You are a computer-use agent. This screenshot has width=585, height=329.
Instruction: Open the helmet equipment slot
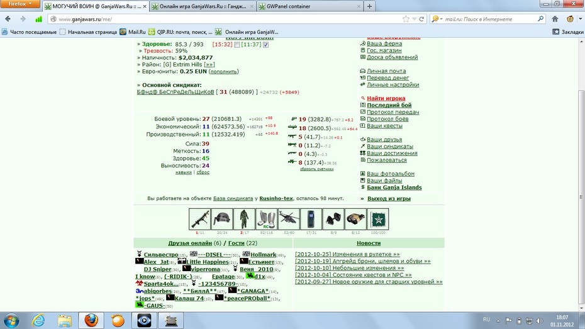[x=222, y=219]
